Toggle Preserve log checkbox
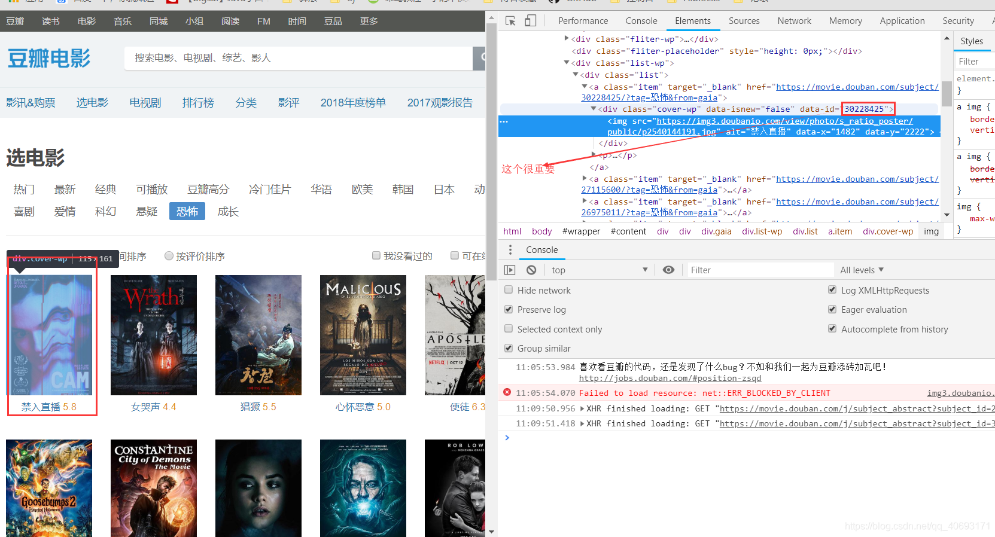Screen dimensions: 995x537 tap(509, 309)
